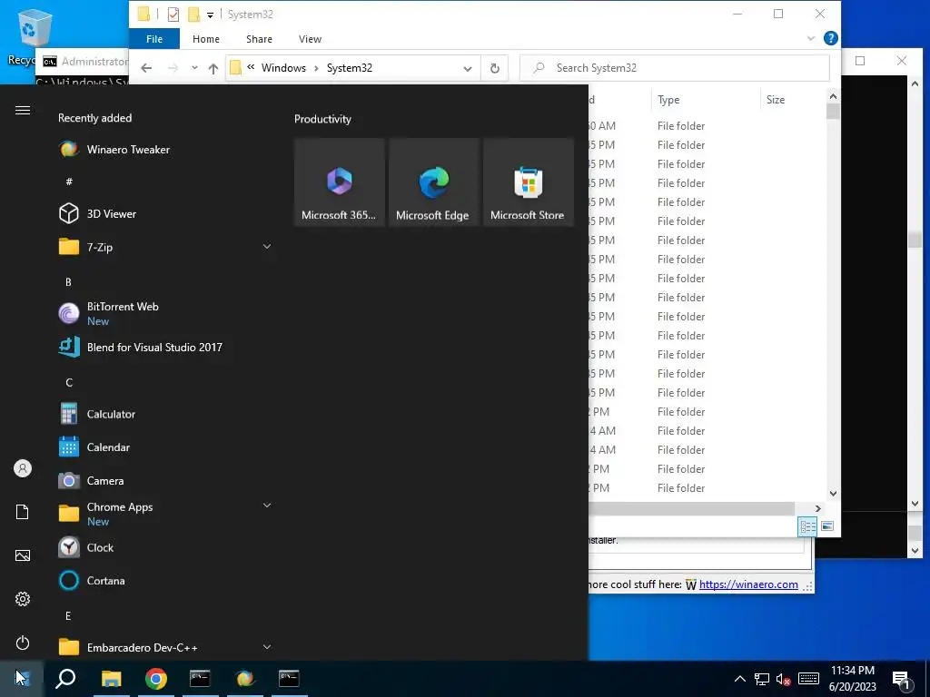Screen dimensions: 930x697
Task: Open Power options in Start
Action: pos(23,643)
